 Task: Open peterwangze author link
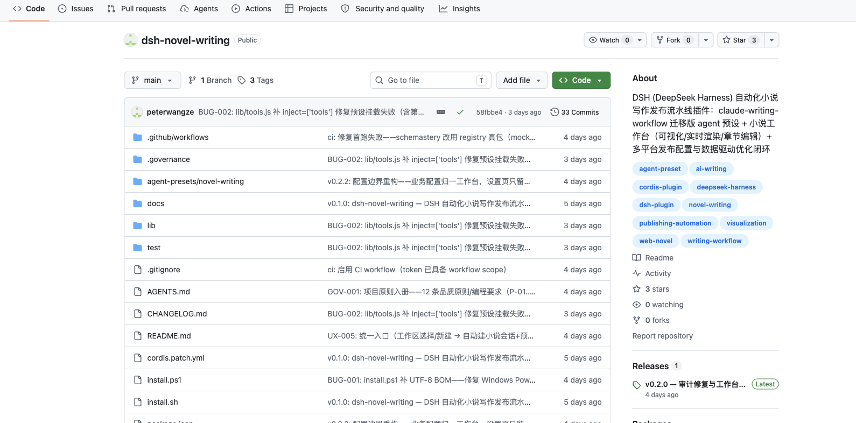point(170,112)
